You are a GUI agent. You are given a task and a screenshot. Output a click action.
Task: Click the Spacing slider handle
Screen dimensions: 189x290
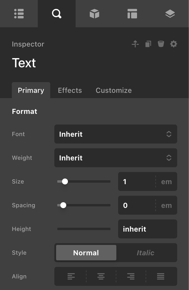[x=63, y=205]
